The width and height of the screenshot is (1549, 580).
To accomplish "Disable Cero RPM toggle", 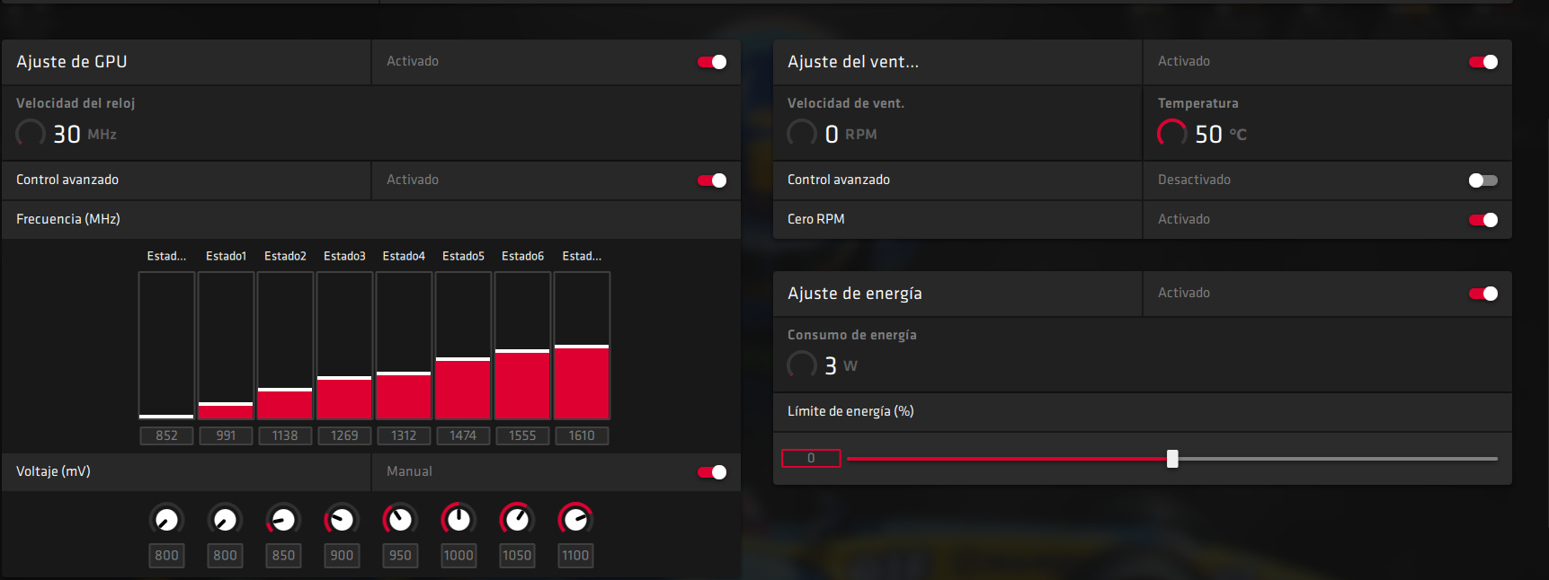I will pyautogui.click(x=1483, y=220).
